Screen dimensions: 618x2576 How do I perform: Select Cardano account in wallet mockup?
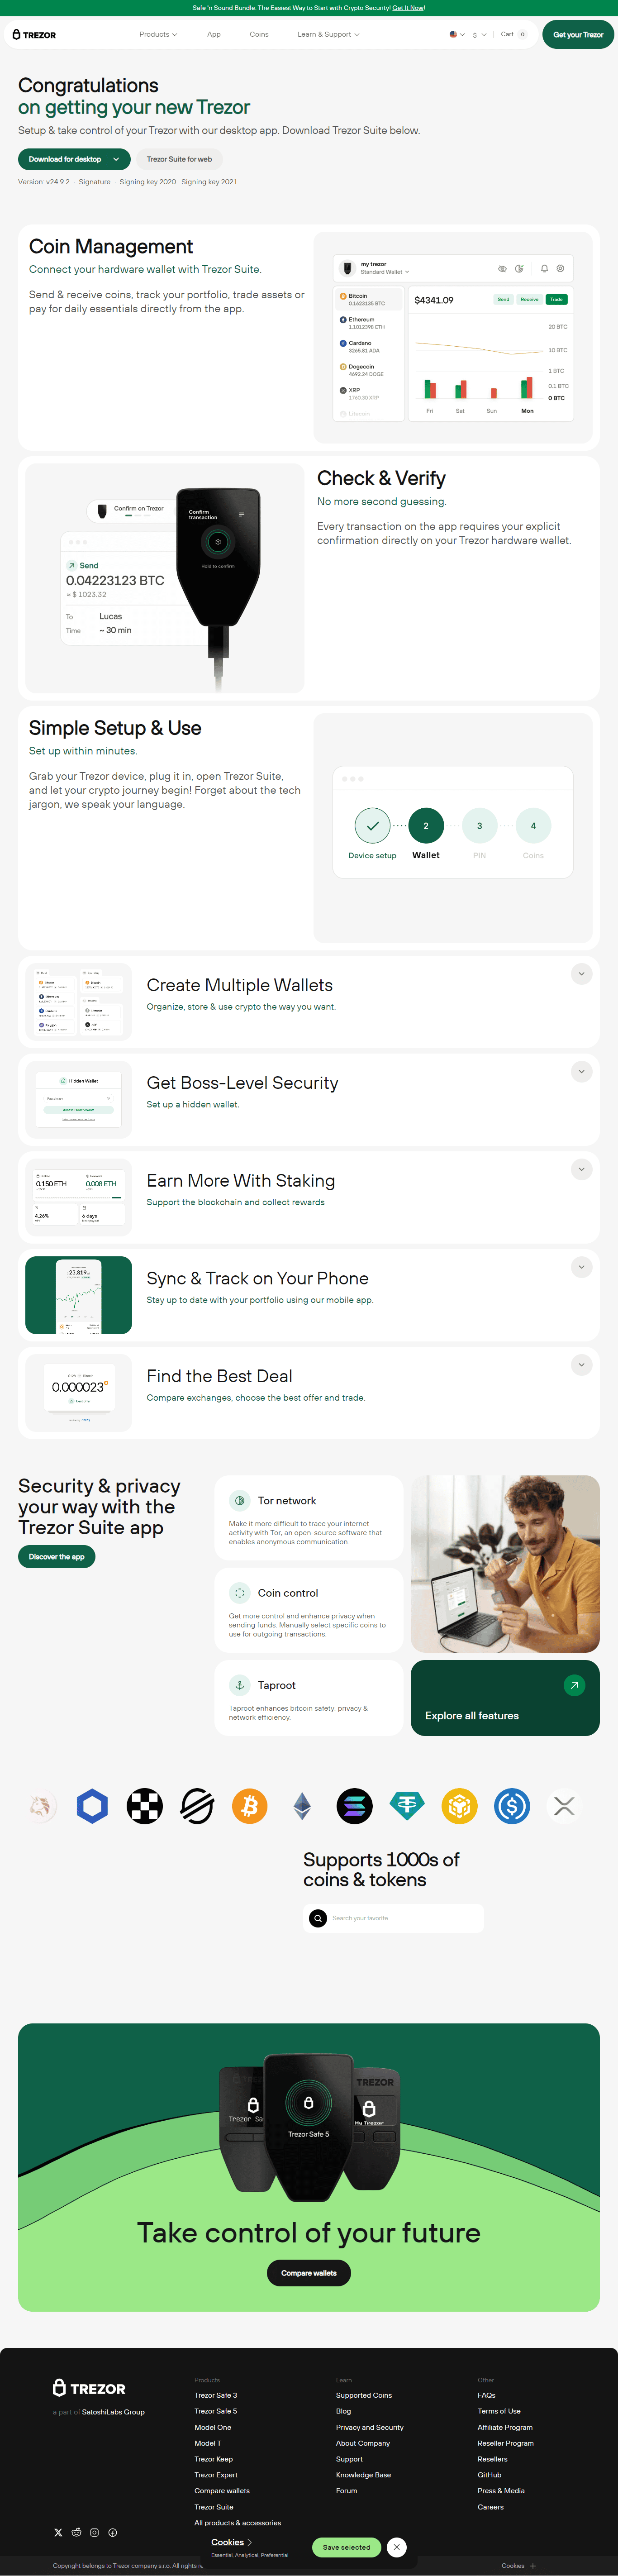[369, 346]
